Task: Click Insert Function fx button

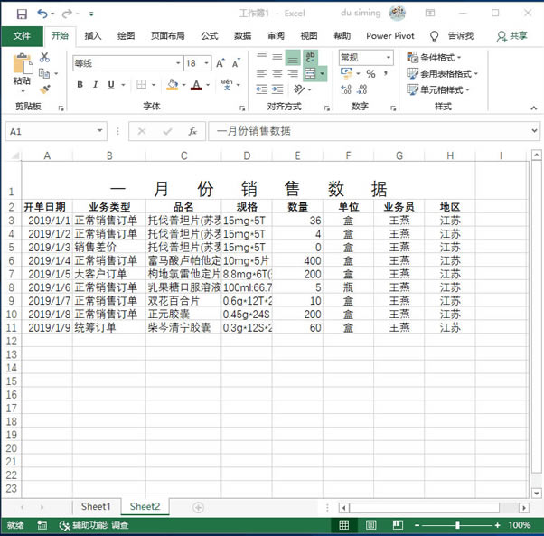Action: click(x=192, y=131)
